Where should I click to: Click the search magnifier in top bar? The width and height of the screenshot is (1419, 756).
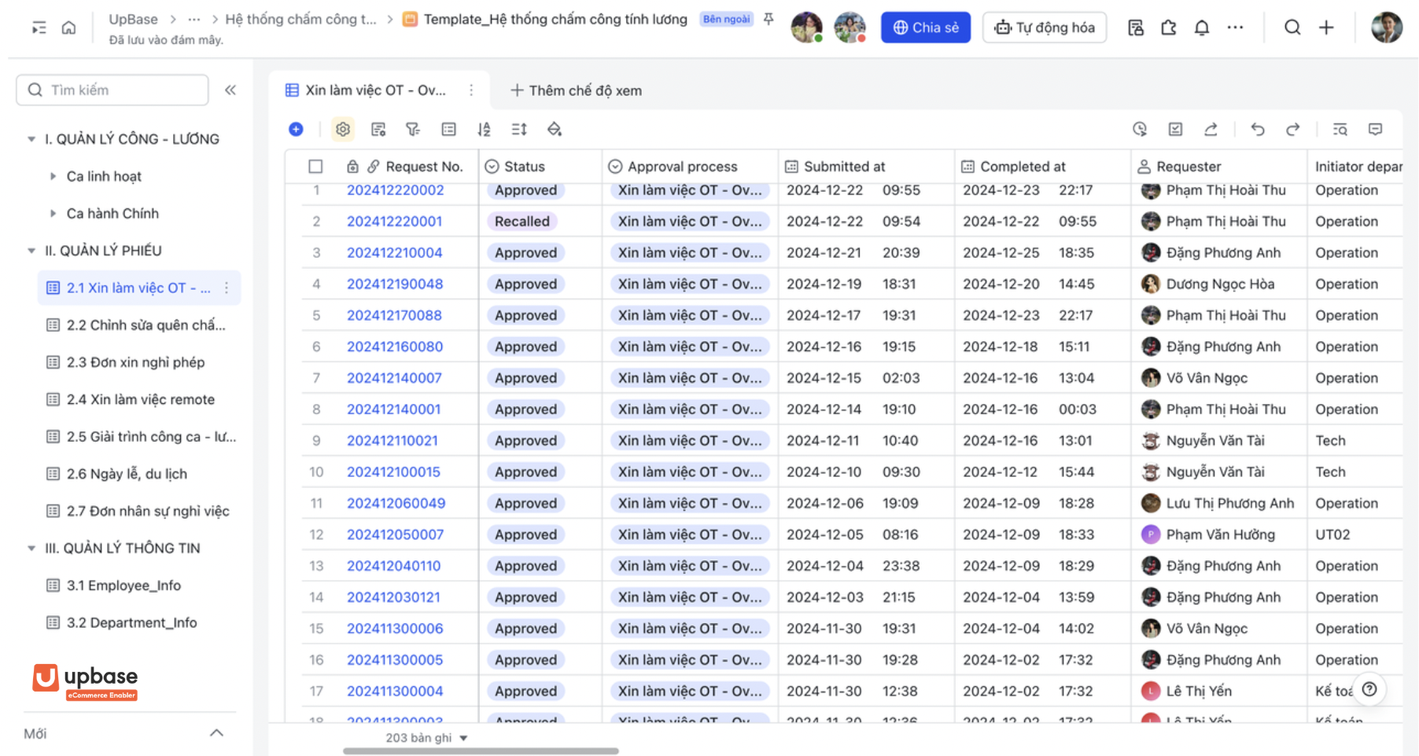pyautogui.click(x=1292, y=28)
